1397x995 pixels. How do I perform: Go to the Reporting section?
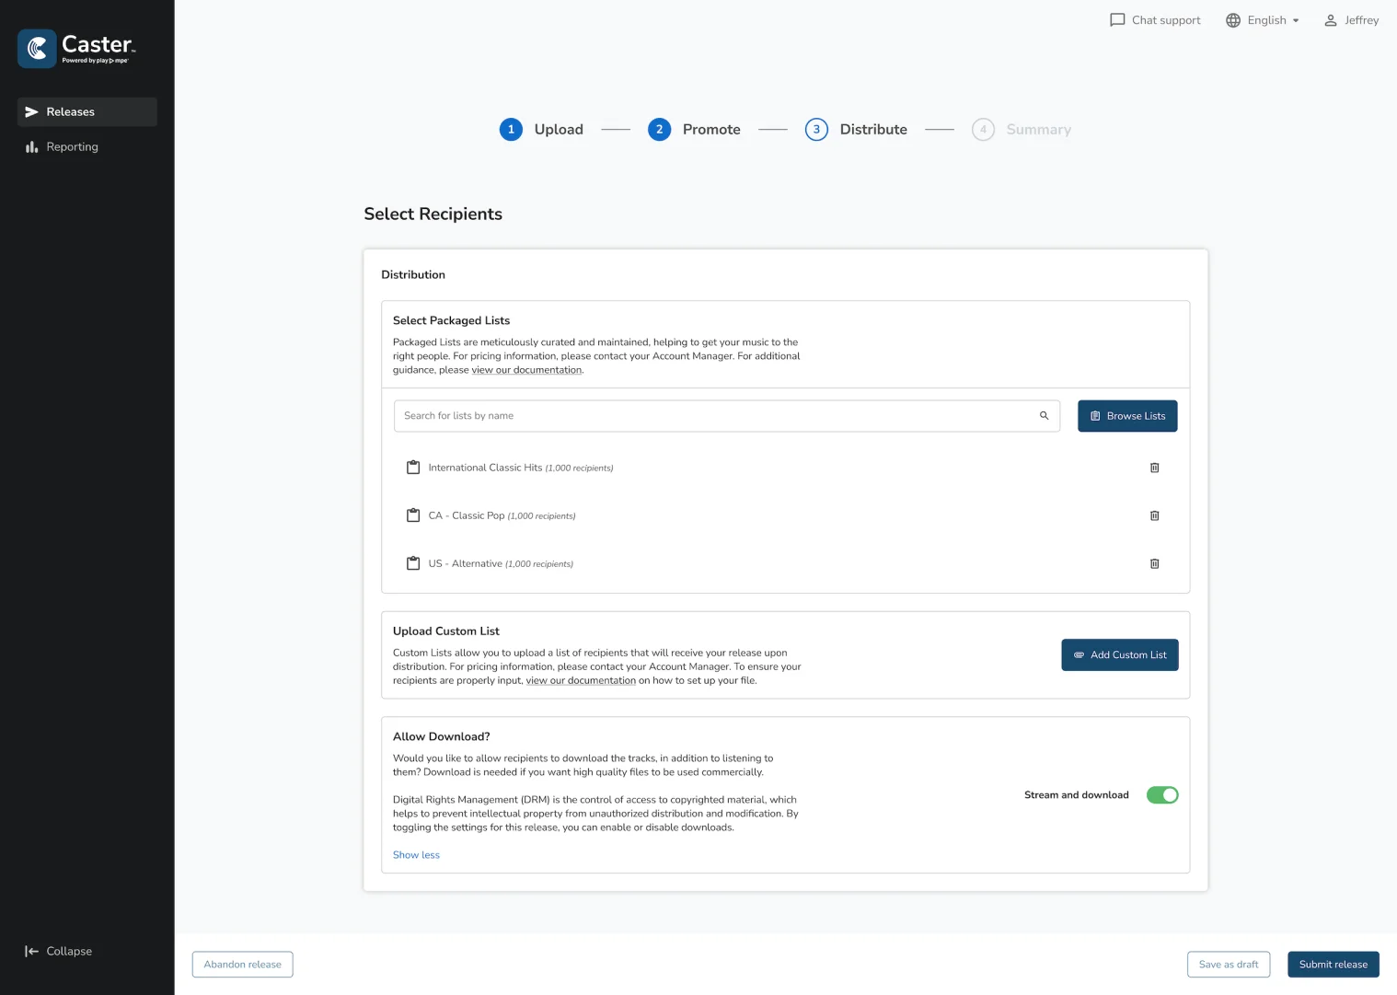pyautogui.click(x=72, y=147)
